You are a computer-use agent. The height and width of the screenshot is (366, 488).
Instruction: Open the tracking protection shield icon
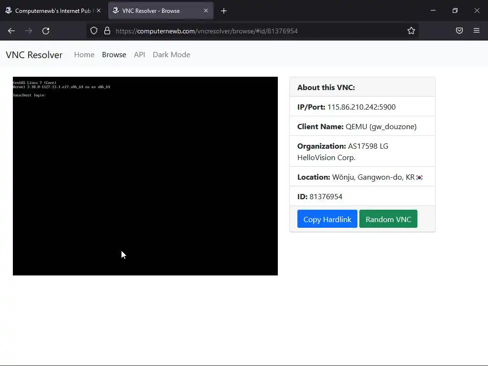click(x=94, y=31)
